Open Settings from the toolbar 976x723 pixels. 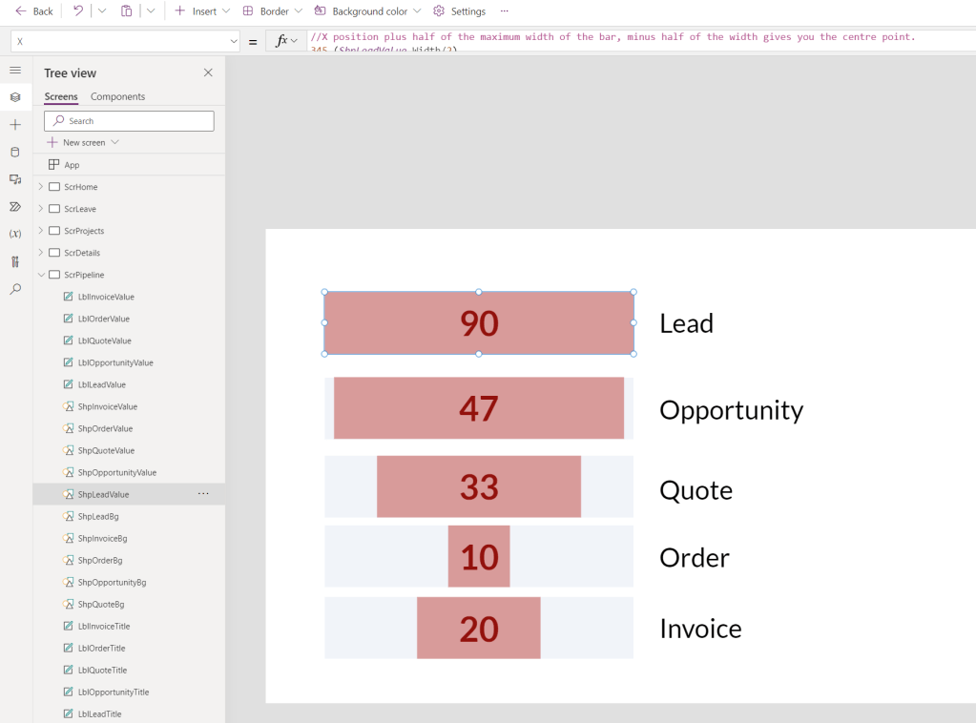(458, 10)
